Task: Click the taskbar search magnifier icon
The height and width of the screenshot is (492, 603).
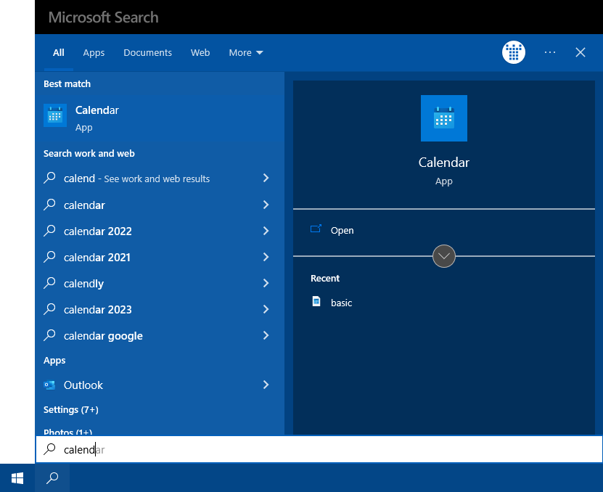Action: point(52,478)
